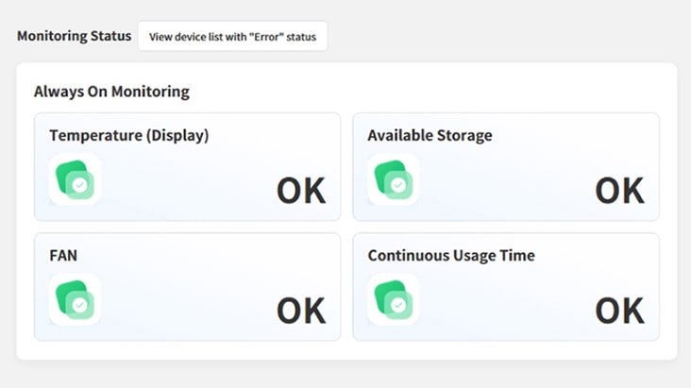Click the FAN green status icon
The image size is (691, 388).
pos(75,299)
